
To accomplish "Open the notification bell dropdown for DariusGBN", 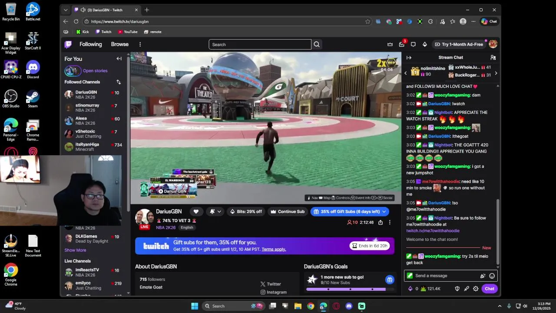I will pyautogui.click(x=215, y=212).
